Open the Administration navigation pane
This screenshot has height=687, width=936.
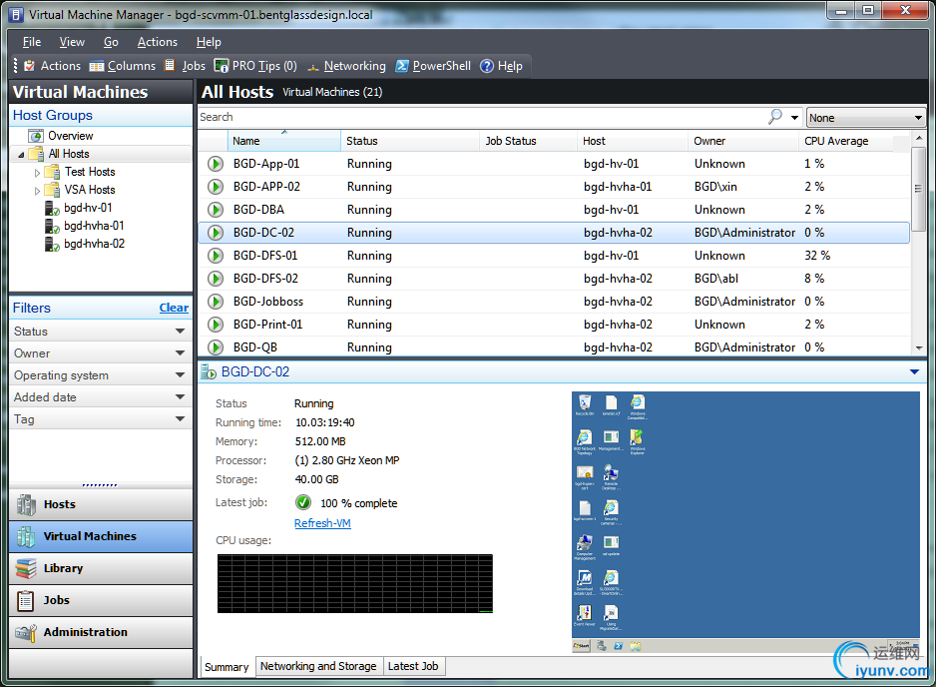click(x=101, y=633)
